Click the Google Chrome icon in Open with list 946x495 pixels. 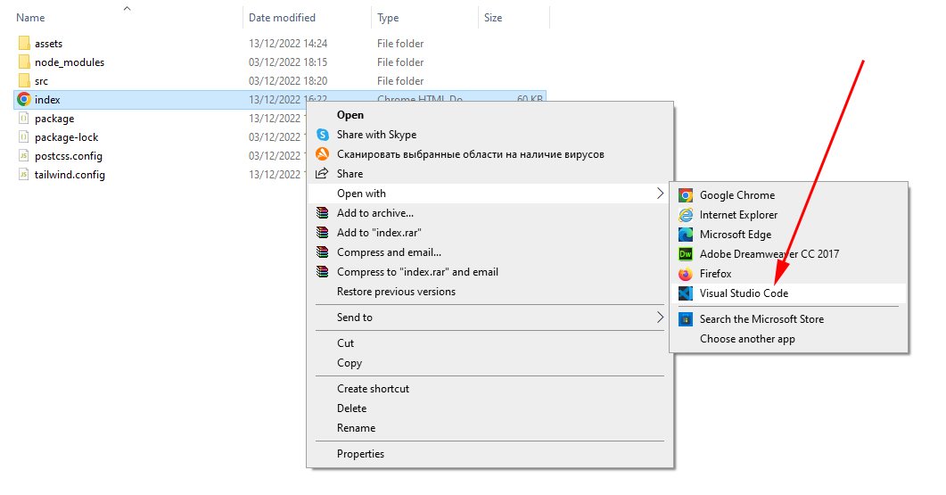click(x=686, y=195)
